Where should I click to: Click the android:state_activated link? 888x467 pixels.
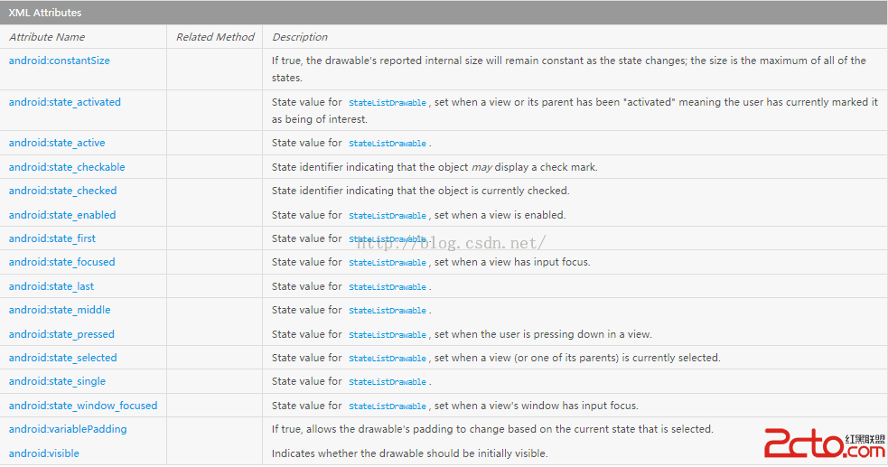(x=65, y=102)
